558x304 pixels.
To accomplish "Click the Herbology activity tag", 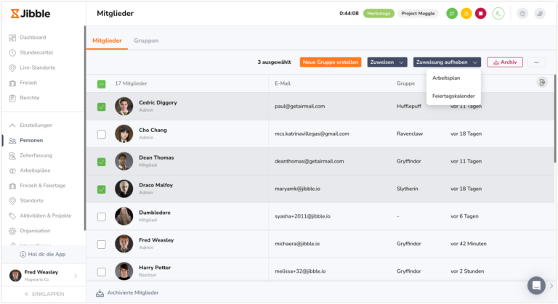I will (379, 14).
